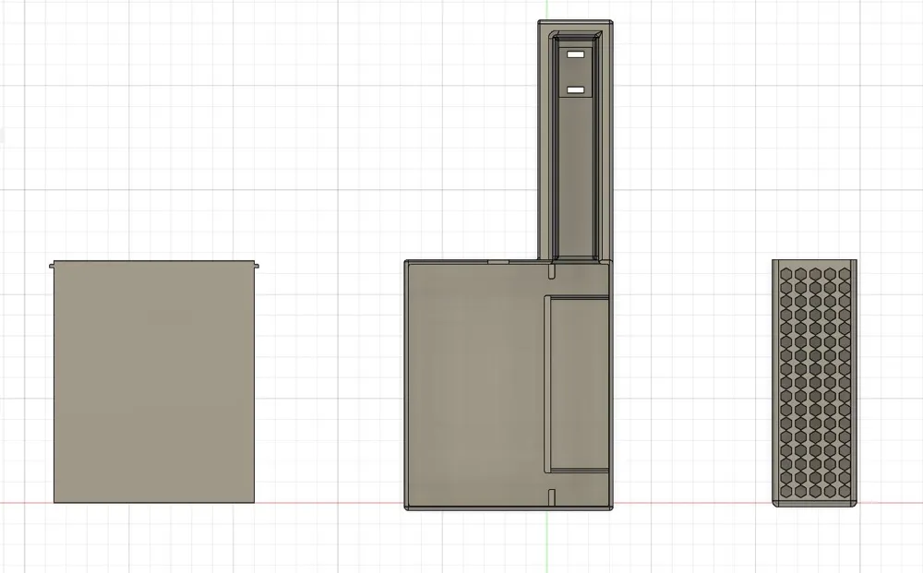This screenshot has width=923, height=573.
Task: Click the small left tab on flat panel's top edge
Action: (51, 266)
